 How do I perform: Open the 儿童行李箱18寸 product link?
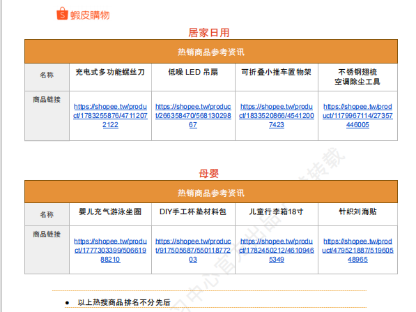tap(277, 251)
